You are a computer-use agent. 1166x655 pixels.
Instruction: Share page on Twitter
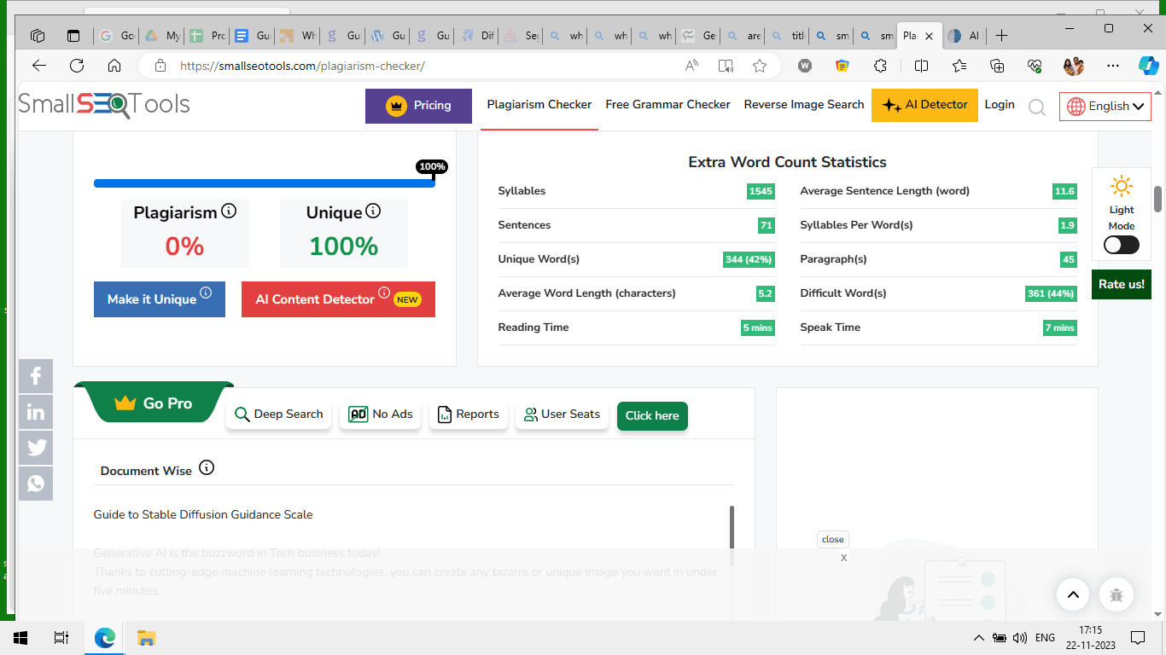pos(36,448)
